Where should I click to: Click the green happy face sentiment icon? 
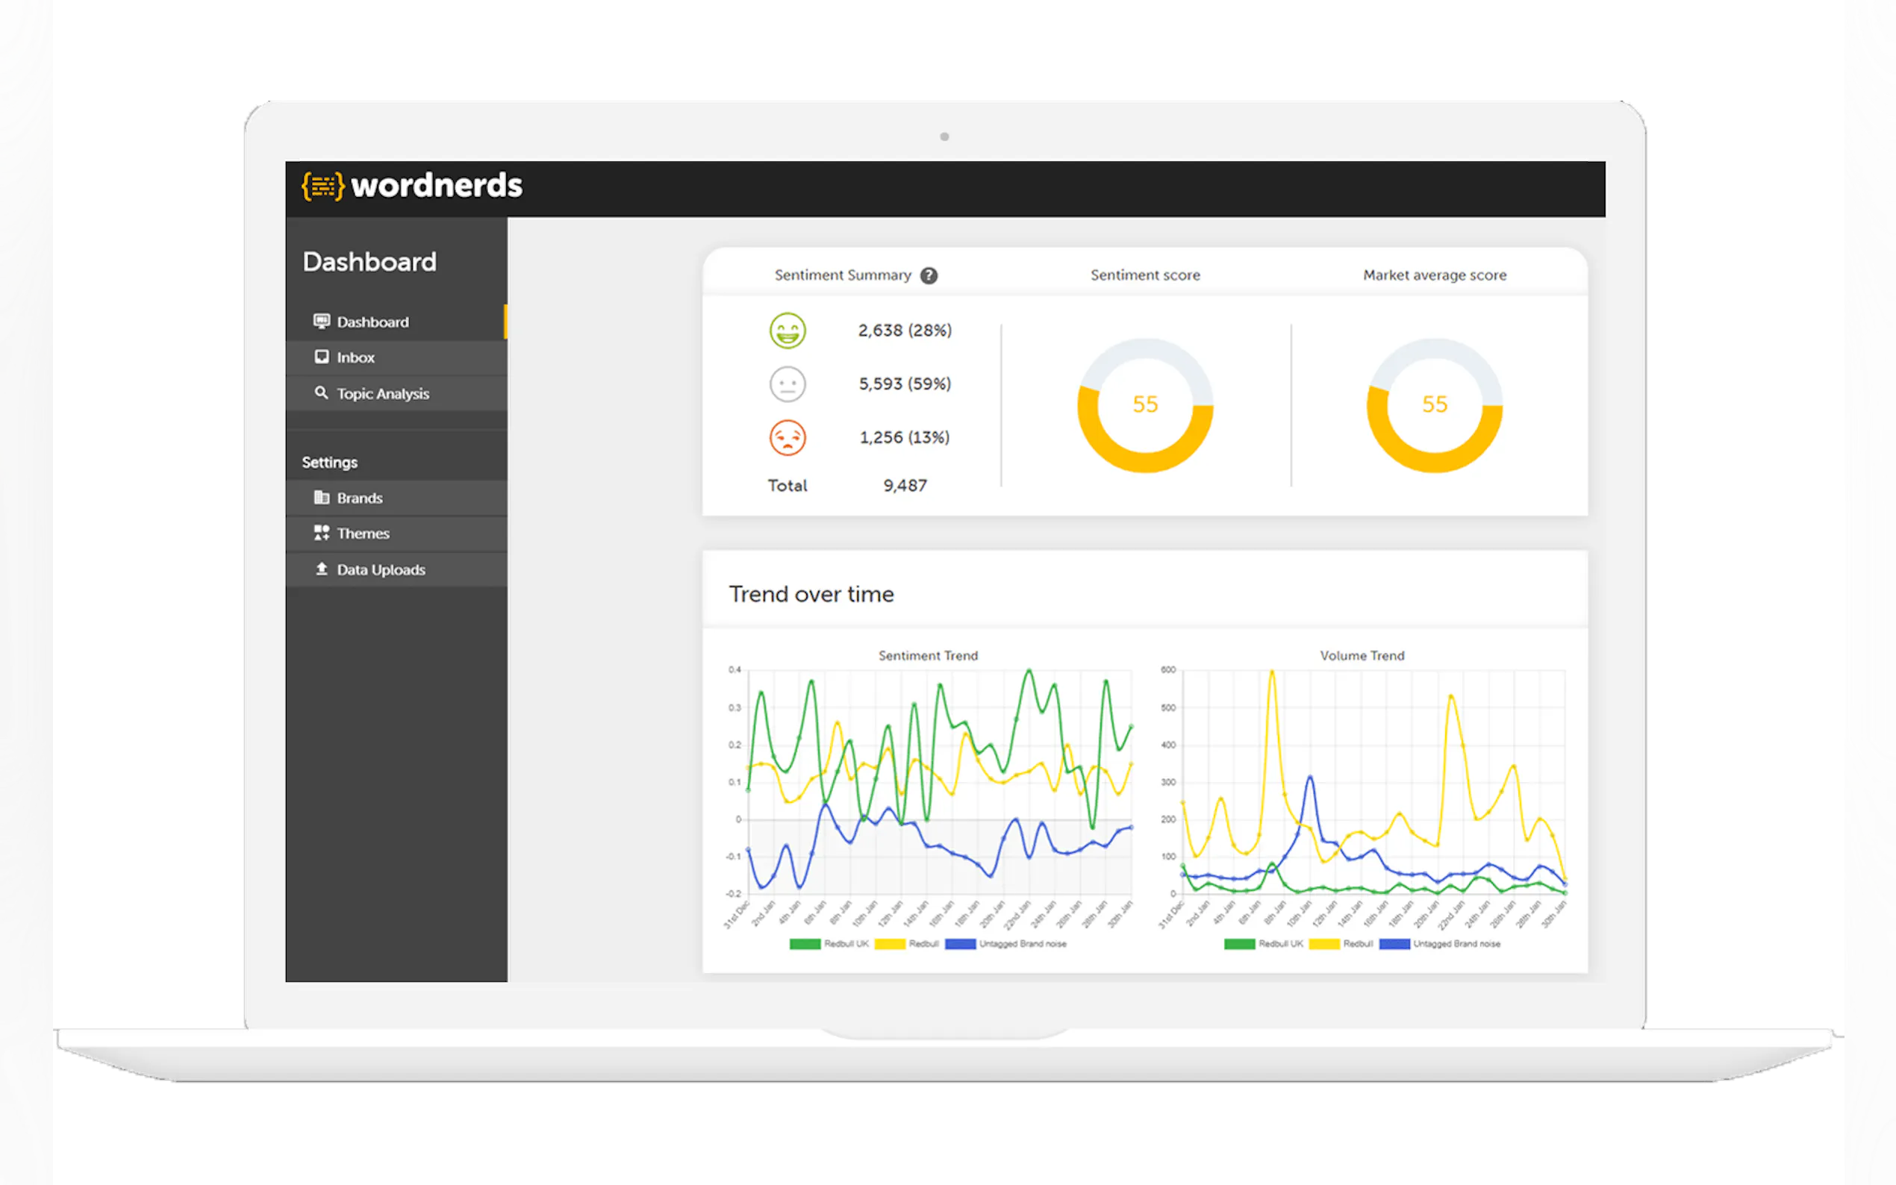click(x=787, y=331)
